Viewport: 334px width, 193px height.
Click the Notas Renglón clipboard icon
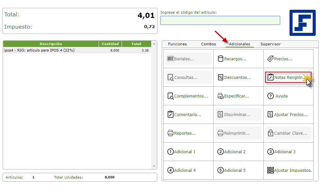coord(271,77)
